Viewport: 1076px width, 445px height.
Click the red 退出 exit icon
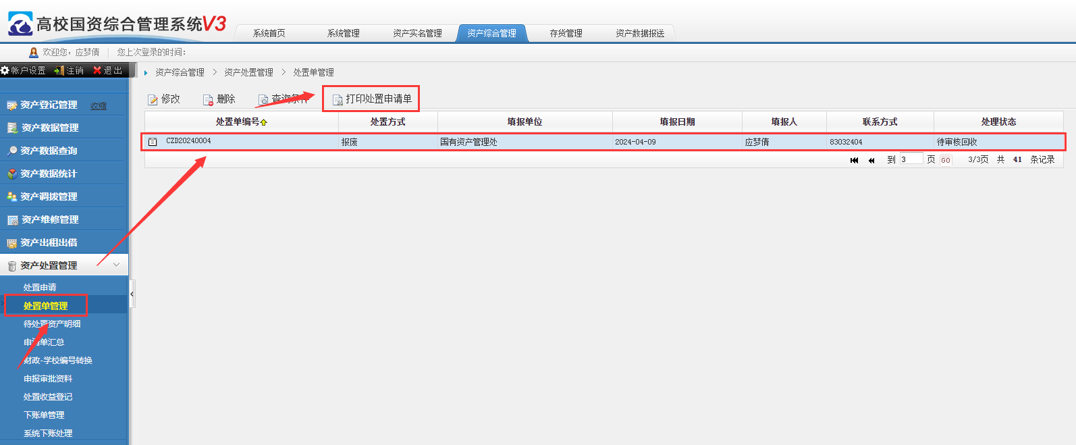[x=97, y=70]
